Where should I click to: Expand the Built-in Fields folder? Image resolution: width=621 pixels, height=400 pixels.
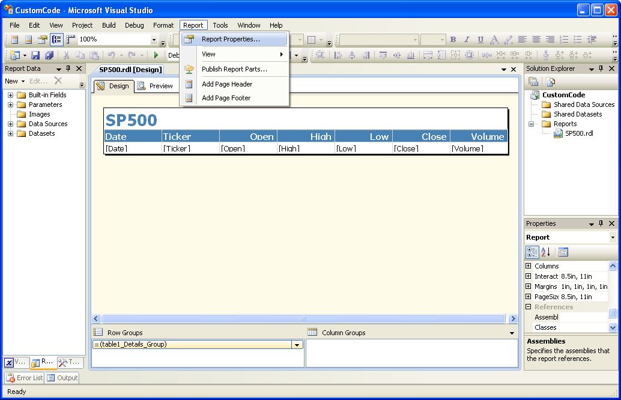(x=11, y=95)
